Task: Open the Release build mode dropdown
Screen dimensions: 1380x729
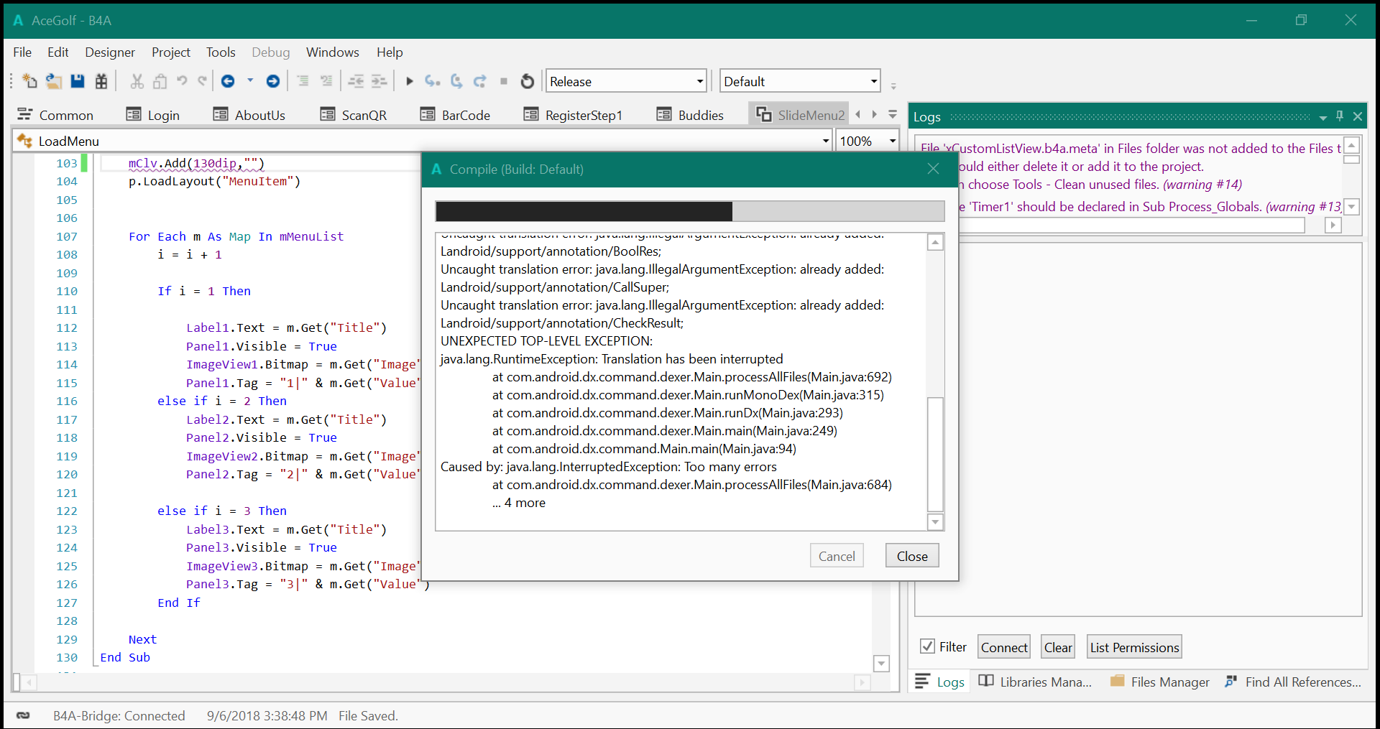Action: [699, 81]
